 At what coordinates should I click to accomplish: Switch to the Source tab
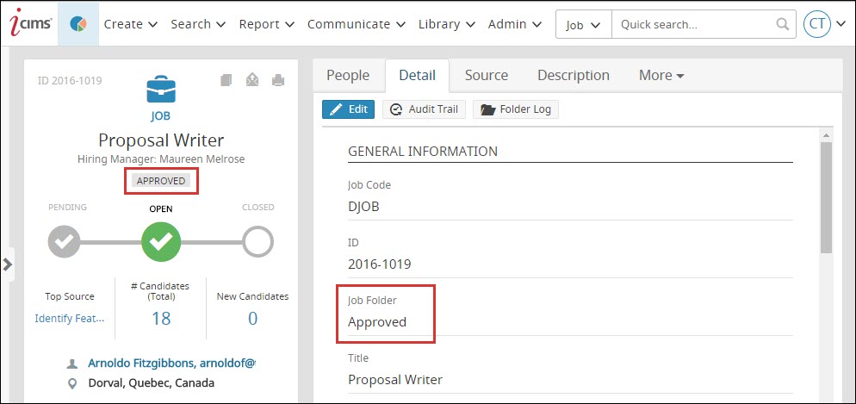487,75
